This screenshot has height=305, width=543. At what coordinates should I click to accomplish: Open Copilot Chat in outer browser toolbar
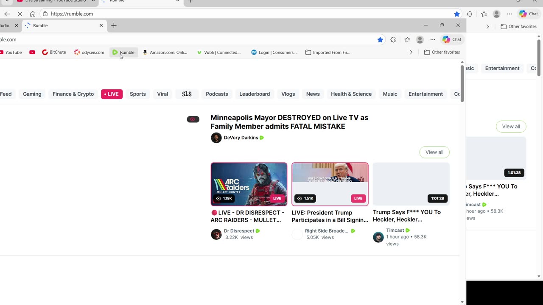click(x=529, y=14)
